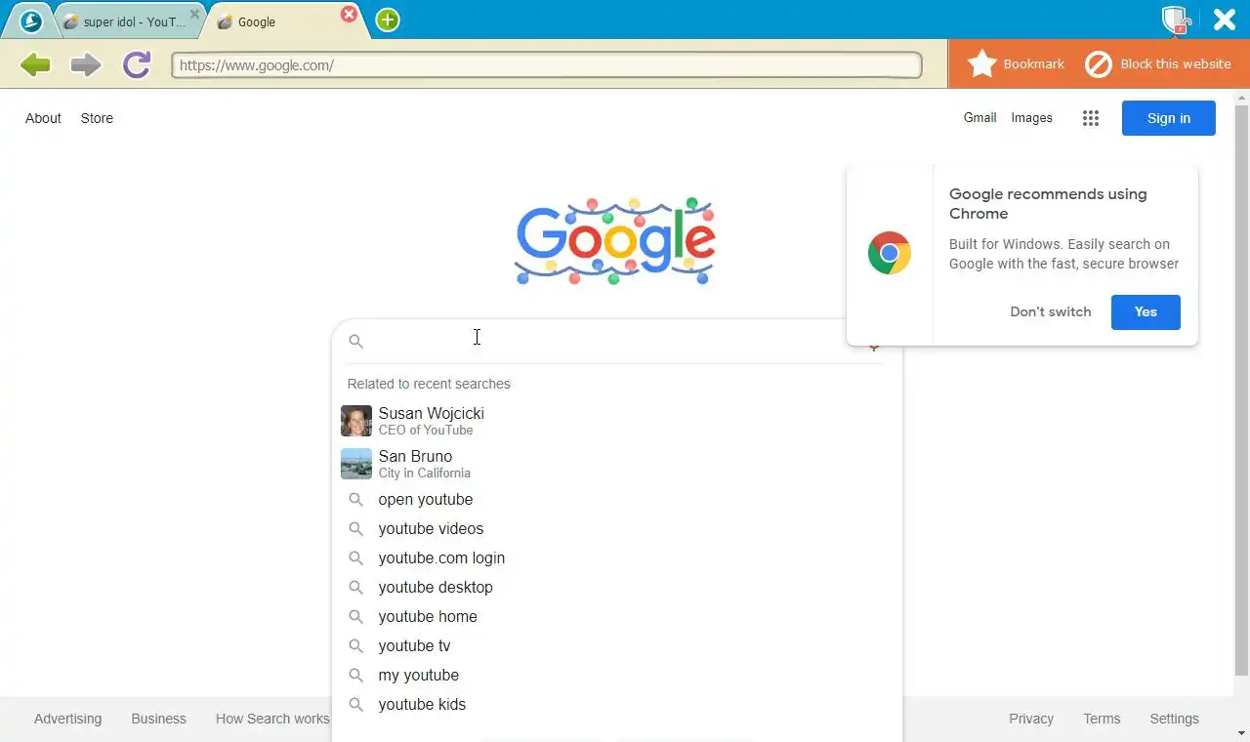The height and width of the screenshot is (742, 1250).
Task: Open Terms footer link
Action: (x=1102, y=719)
